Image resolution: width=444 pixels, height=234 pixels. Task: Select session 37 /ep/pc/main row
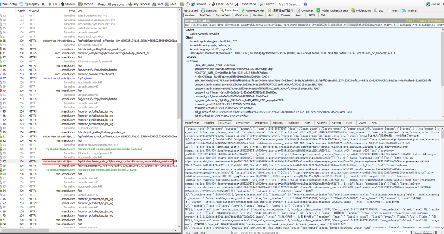pos(88,78)
